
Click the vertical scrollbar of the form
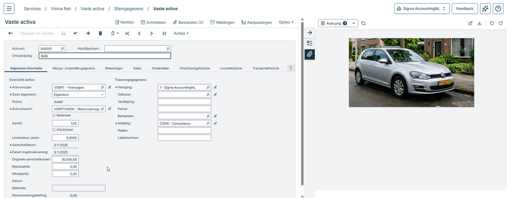click(302, 104)
